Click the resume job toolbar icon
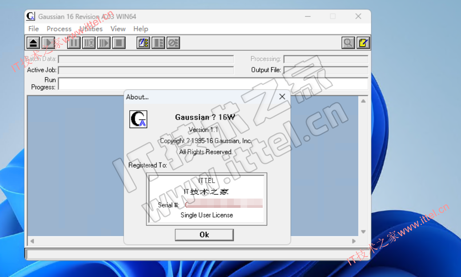Image resolution: width=461 pixels, height=277 pixels. click(104, 43)
